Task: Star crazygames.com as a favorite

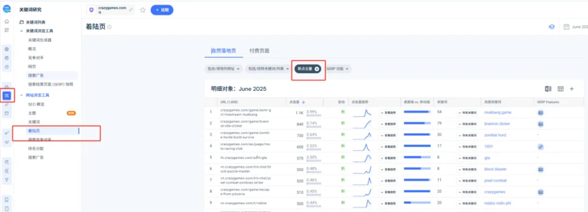Action: pyautogui.click(x=143, y=10)
